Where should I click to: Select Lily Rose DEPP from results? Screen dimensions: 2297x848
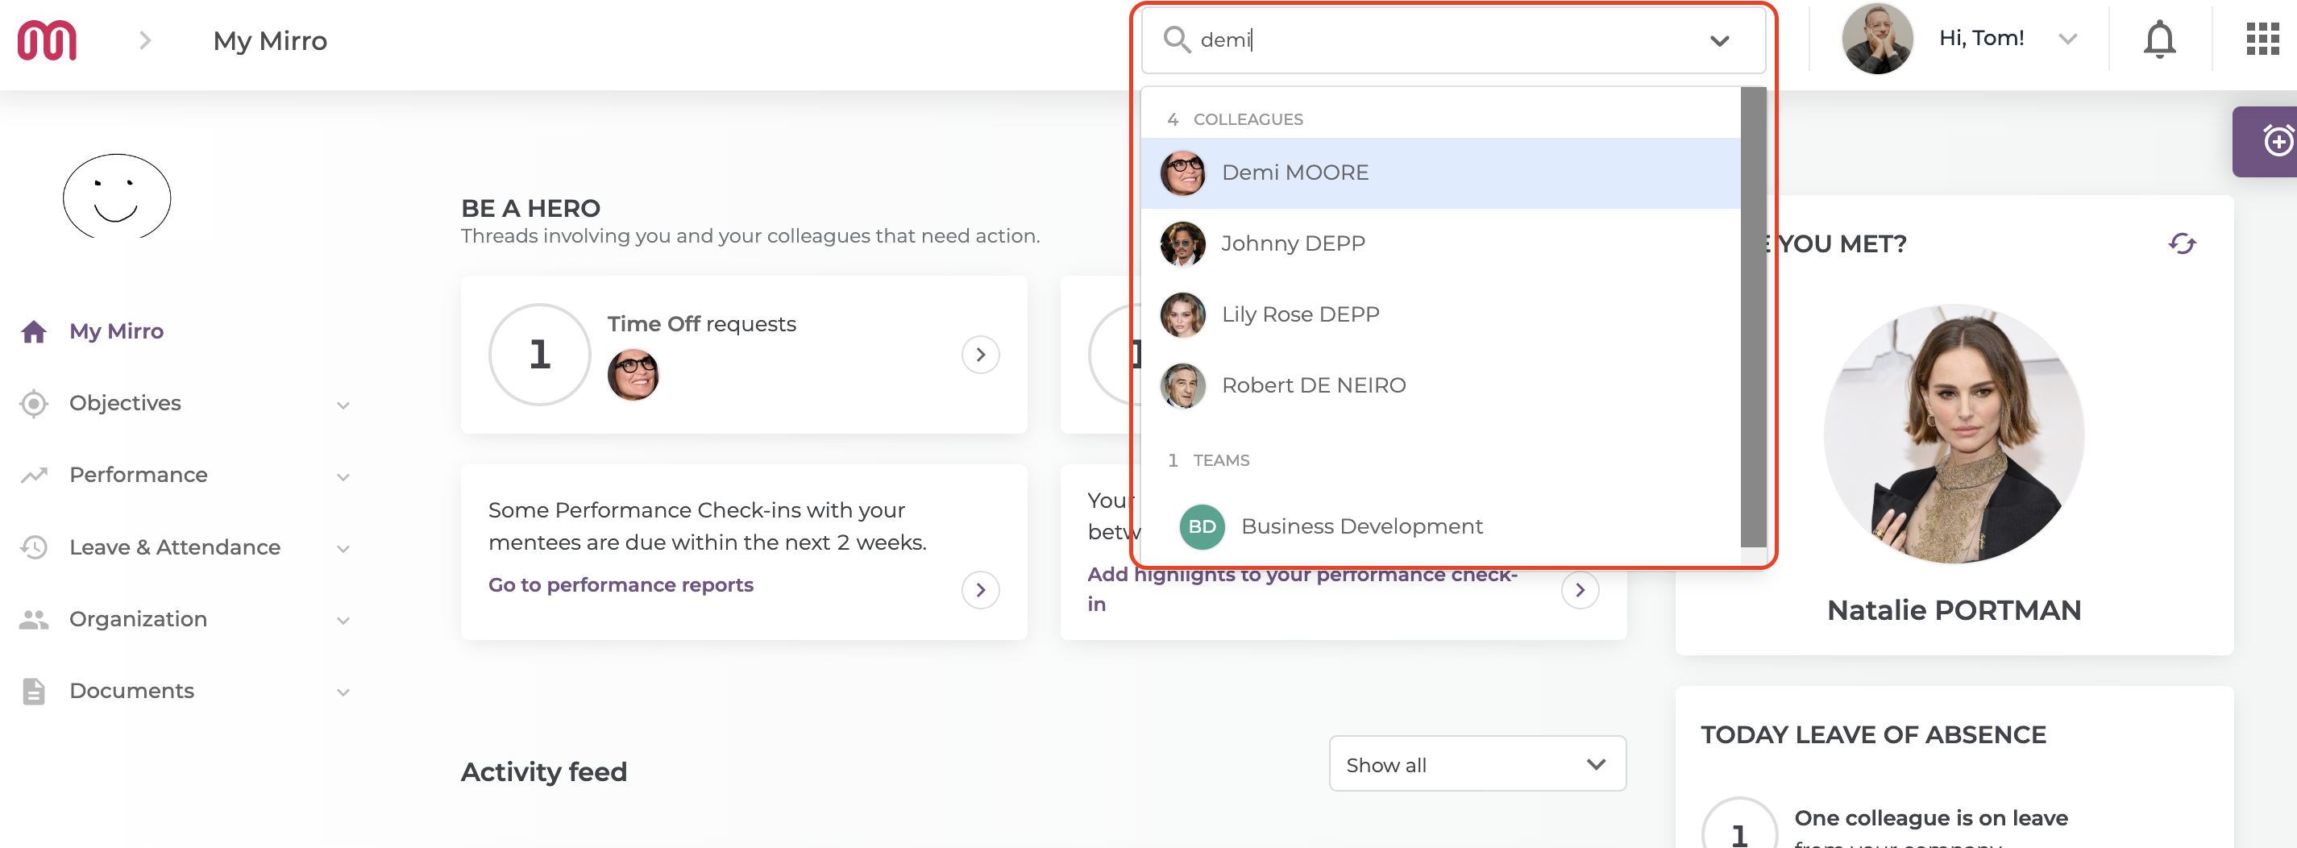click(1440, 314)
